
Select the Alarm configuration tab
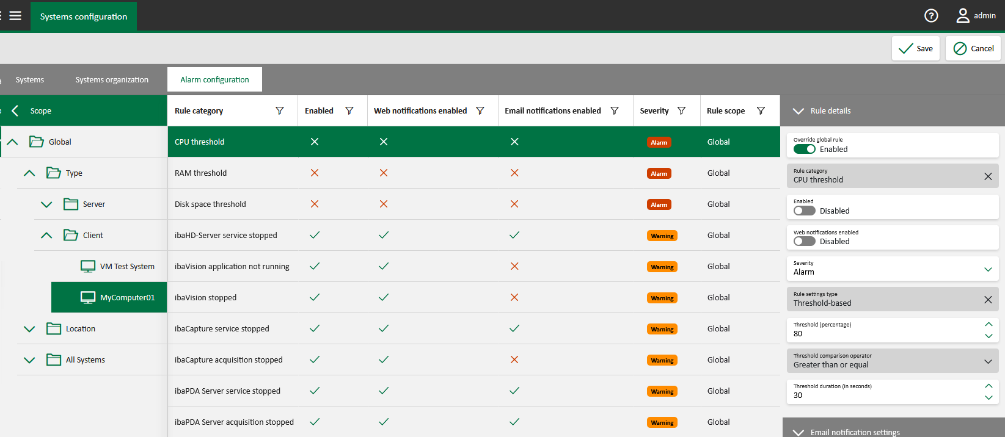(x=214, y=79)
